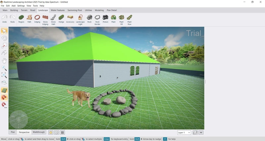Switch to Plan view
The width and height of the screenshot is (265, 141).
point(13,132)
